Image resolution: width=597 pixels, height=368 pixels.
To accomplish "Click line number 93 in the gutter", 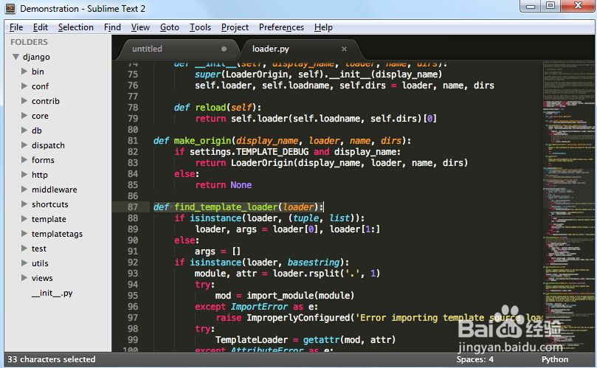I will 133,274.
